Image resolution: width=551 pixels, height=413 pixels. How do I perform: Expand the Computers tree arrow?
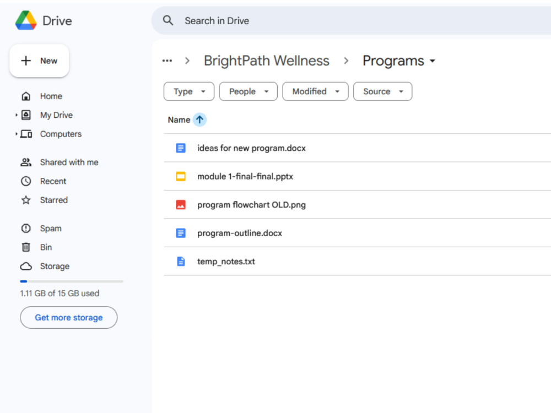pos(16,134)
